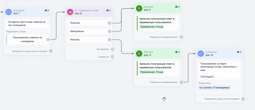The width and height of the screenshot is (255, 110).
Task: Click the users counter icon on Шаг 9
Action: coord(176,7)
